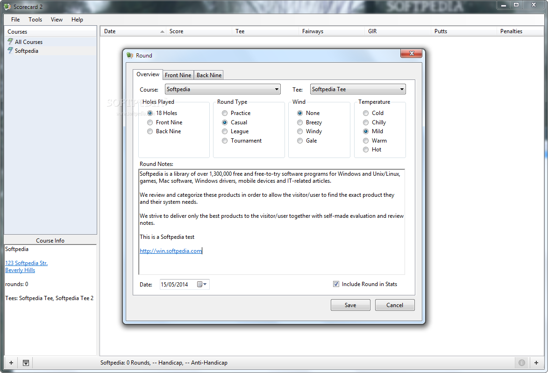The width and height of the screenshot is (548, 373).
Task: Switch to the Front Nine tab
Action: coord(178,75)
